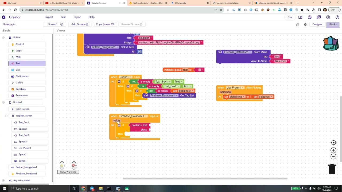Open the backpack icon in viewer
Screen dimensions: 342x192
click(x=331, y=43)
